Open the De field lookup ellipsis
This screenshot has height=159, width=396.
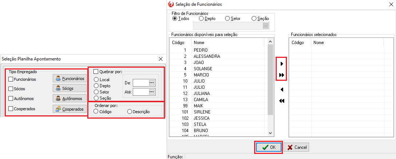[x=152, y=83]
